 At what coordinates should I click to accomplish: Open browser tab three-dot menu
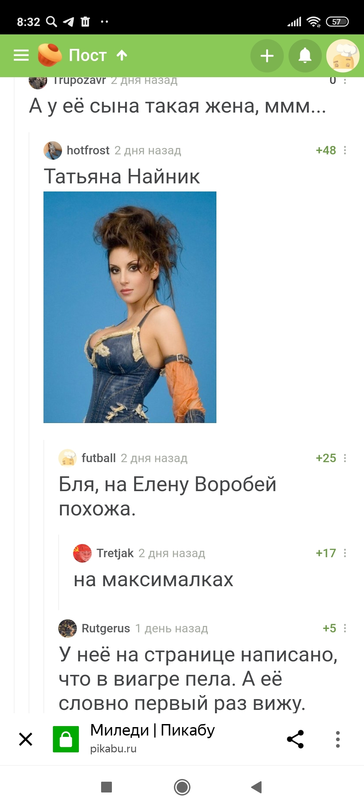(x=338, y=739)
